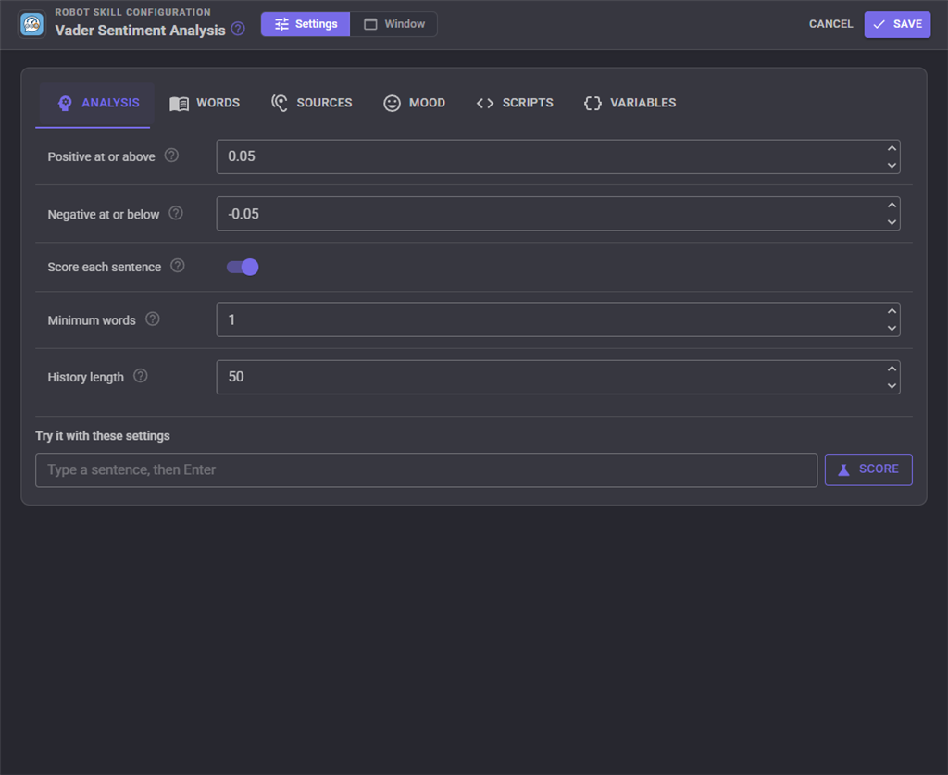Switch to the Window view
This screenshot has height=775, width=948.
tap(393, 24)
